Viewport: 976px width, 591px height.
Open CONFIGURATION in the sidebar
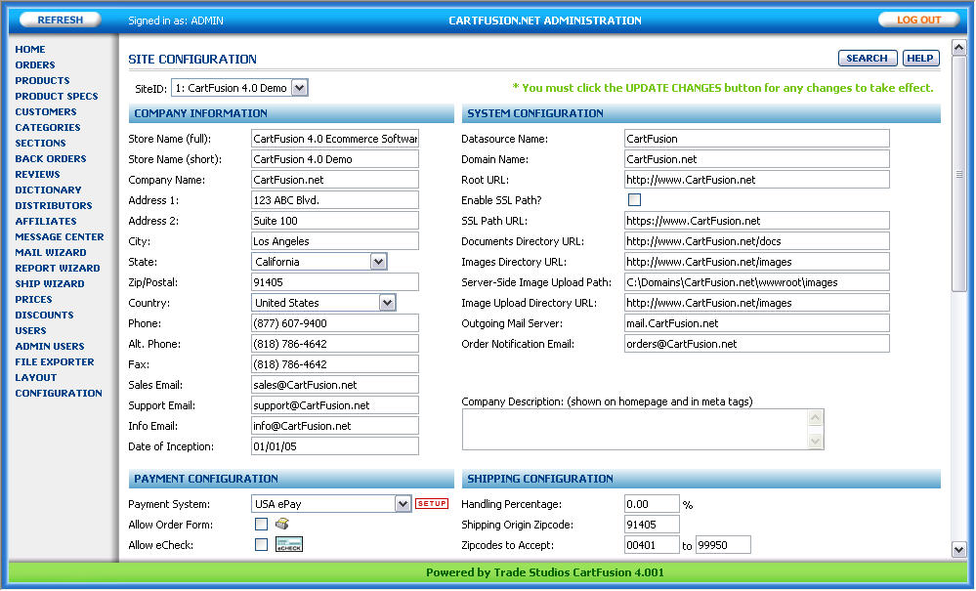(x=59, y=393)
